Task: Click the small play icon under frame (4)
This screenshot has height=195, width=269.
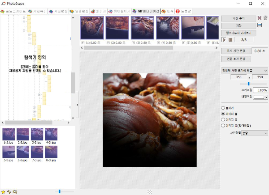Action: [x=158, y=43]
